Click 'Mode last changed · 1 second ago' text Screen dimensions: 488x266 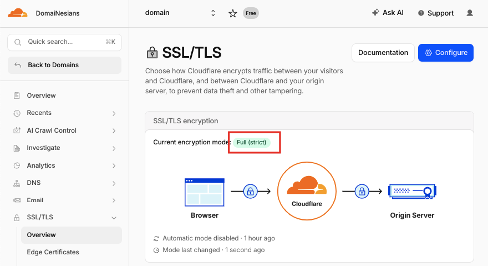tap(213, 250)
